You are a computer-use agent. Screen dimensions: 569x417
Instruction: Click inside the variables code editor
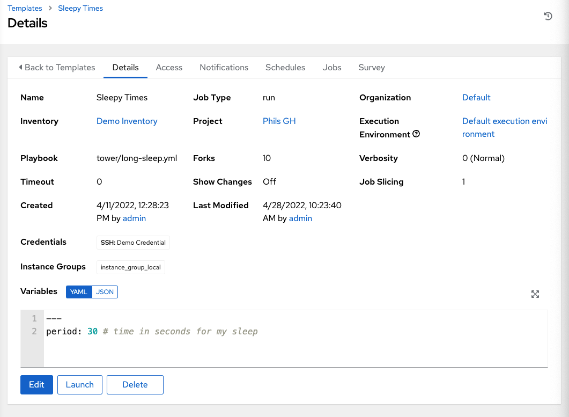click(x=295, y=338)
